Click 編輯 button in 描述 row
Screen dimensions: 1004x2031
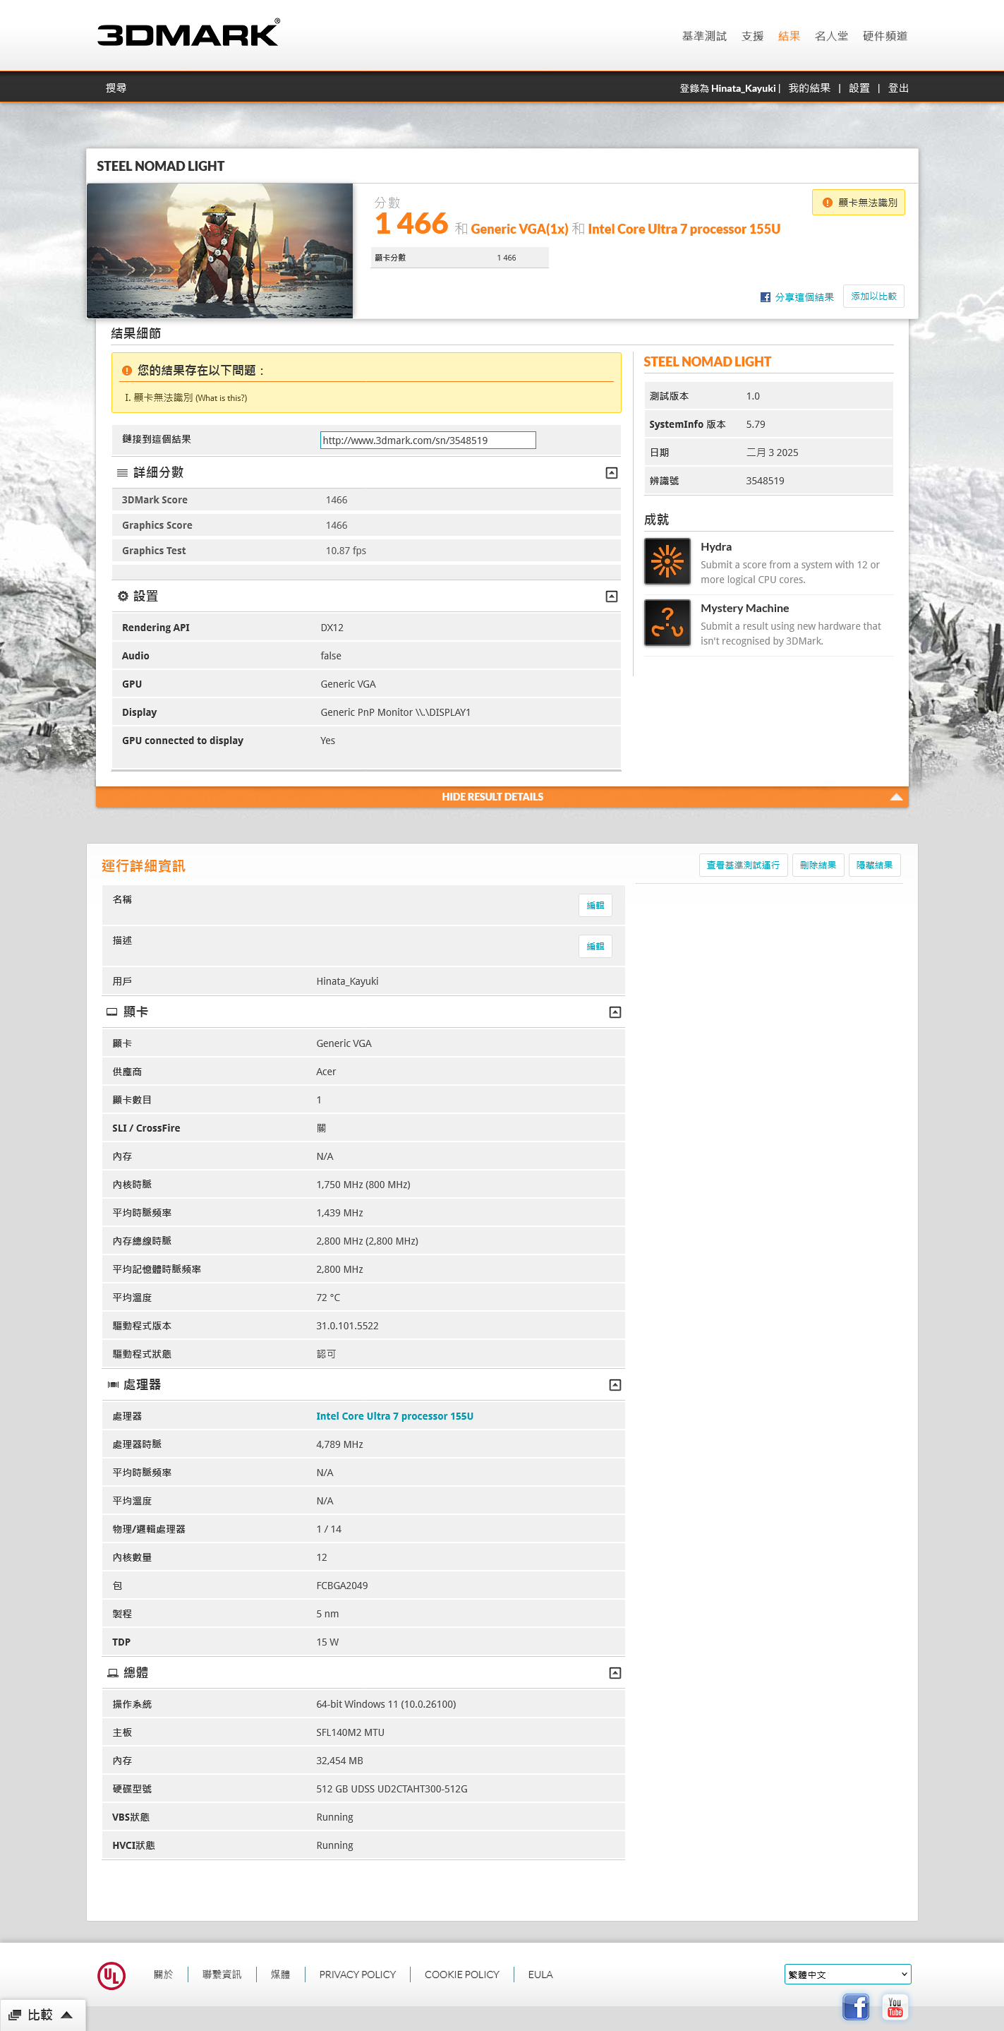(x=595, y=946)
